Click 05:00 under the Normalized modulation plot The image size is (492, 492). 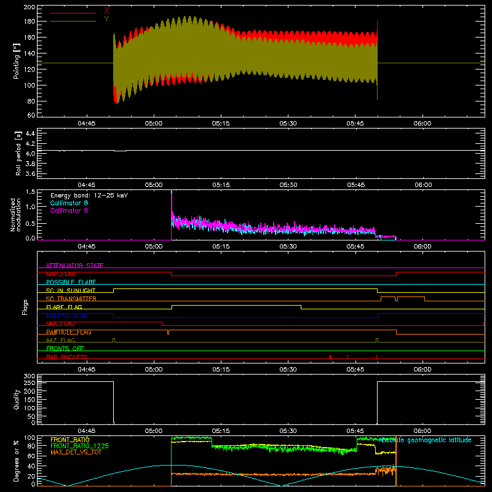tap(154, 247)
